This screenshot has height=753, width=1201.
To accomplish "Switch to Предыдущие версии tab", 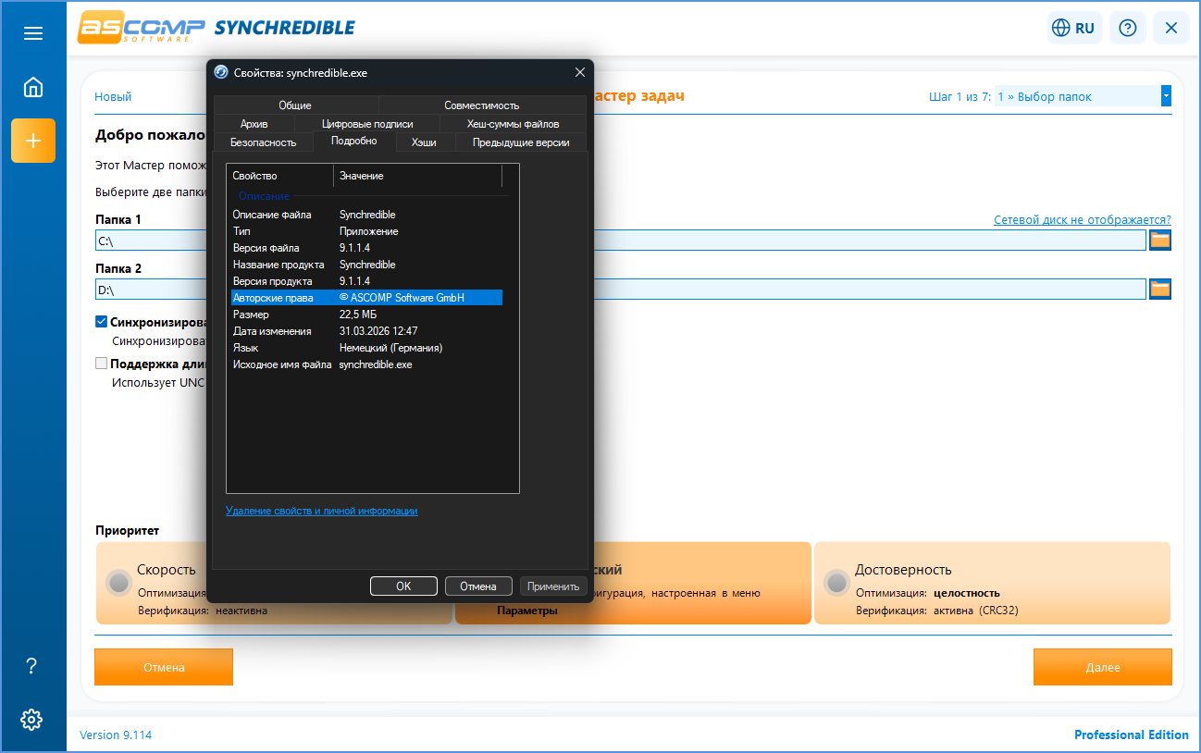I will pos(521,142).
